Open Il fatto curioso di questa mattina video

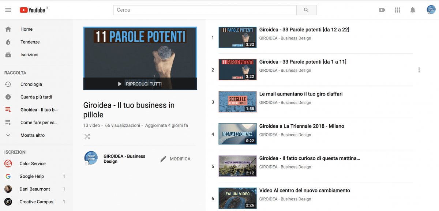pyautogui.click(x=309, y=158)
